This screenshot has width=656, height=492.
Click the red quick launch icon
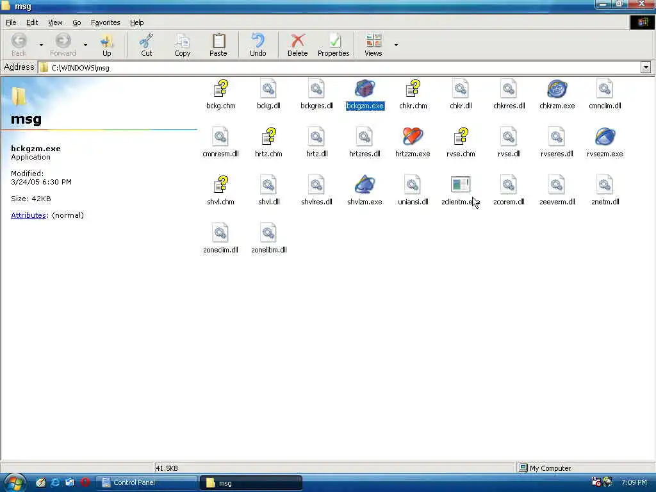(x=85, y=482)
